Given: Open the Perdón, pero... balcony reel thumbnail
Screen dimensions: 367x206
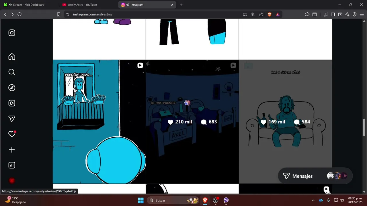Looking at the screenshot, I should tap(99, 122).
